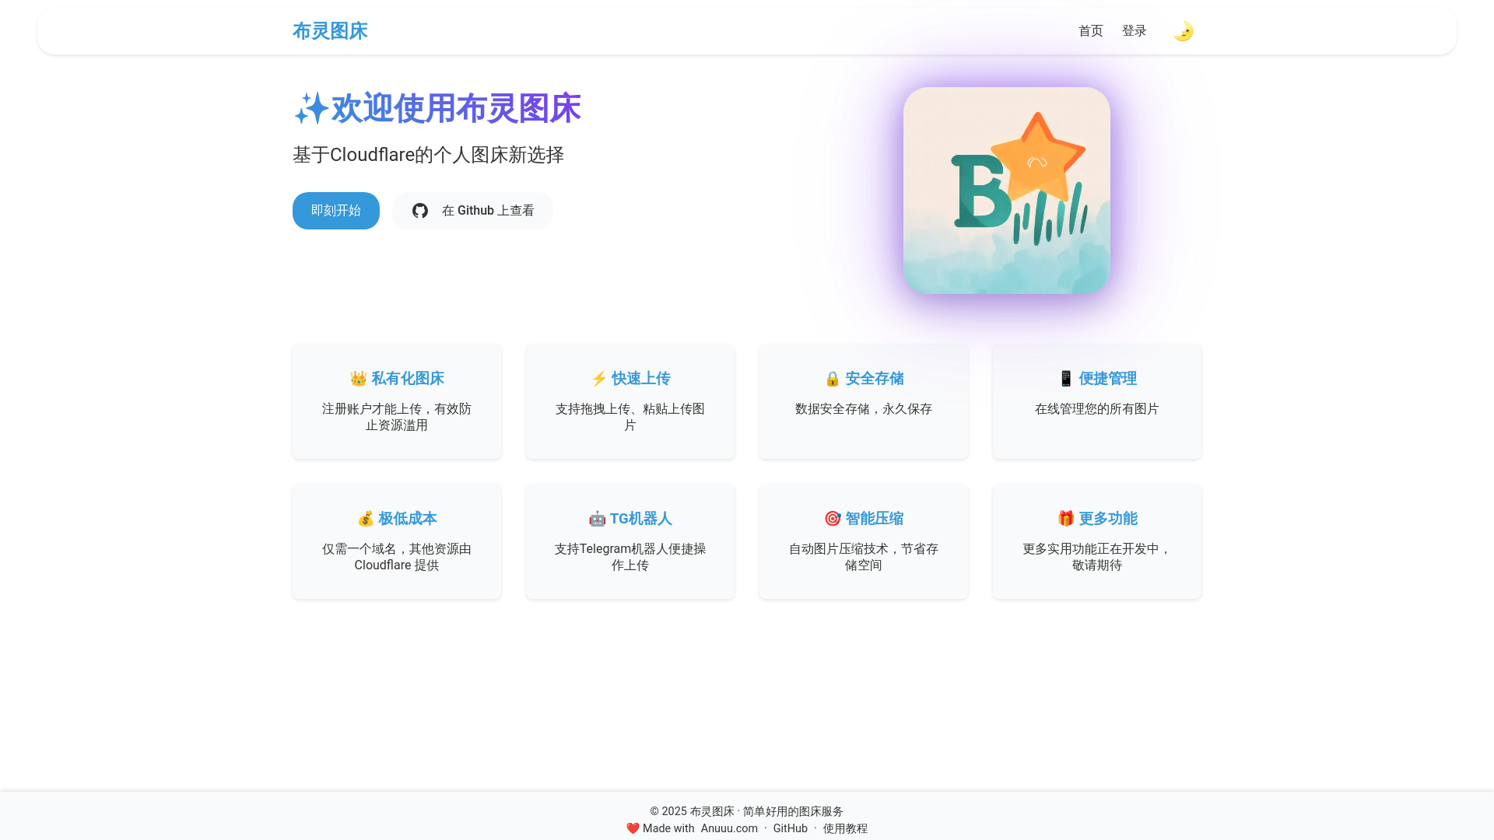Click the money bag icon of 极低成本
This screenshot has width=1494, height=840.
point(366,519)
